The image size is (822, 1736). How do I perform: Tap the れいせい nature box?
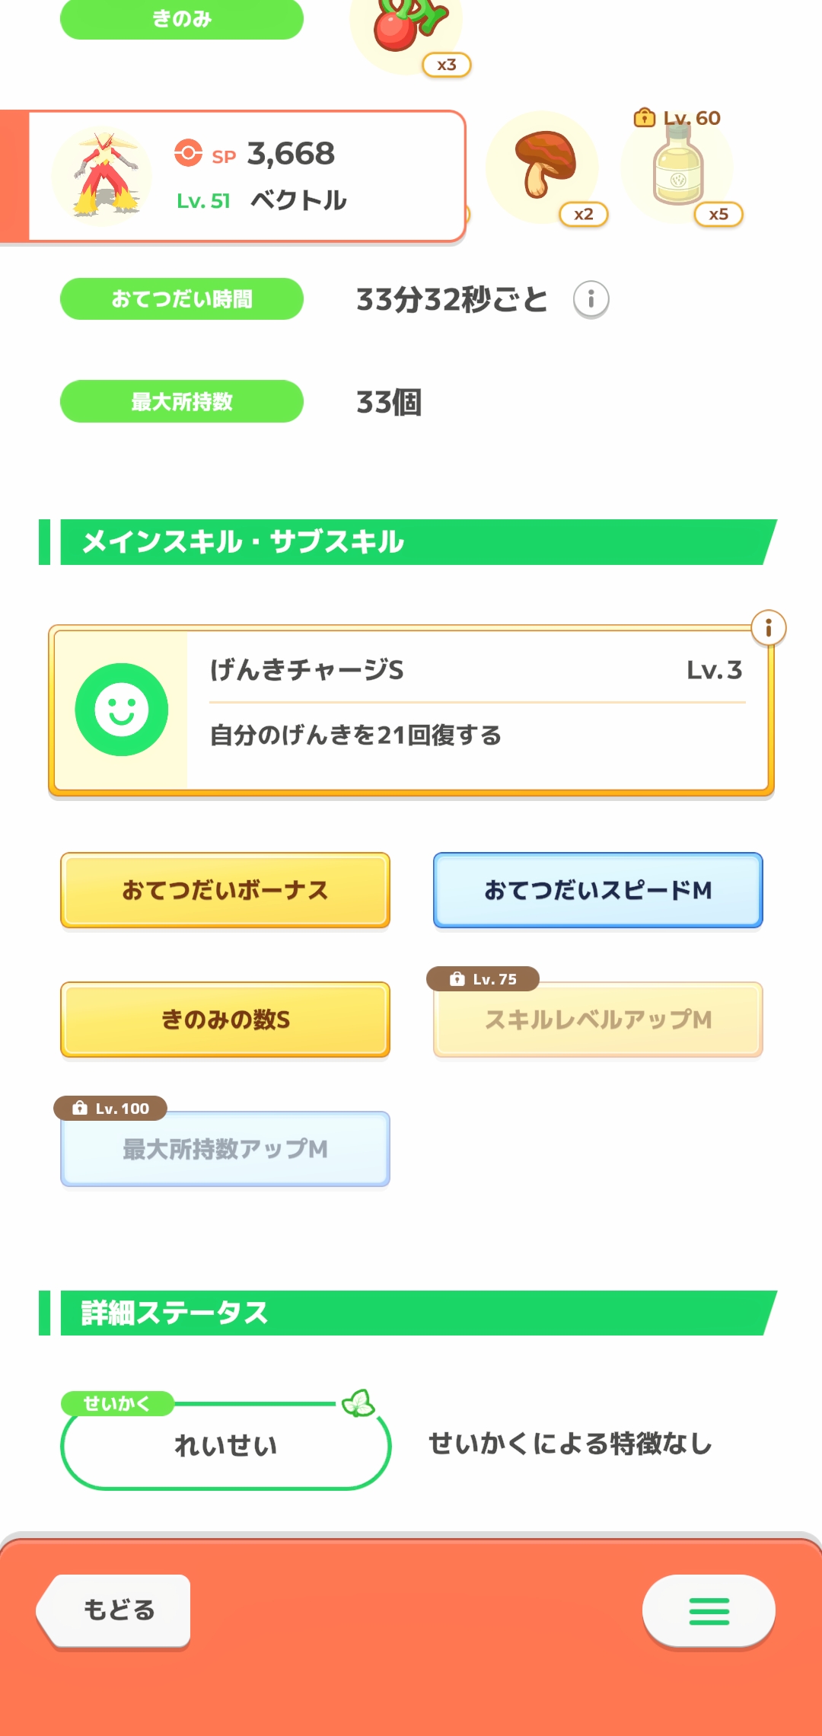(x=225, y=1444)
